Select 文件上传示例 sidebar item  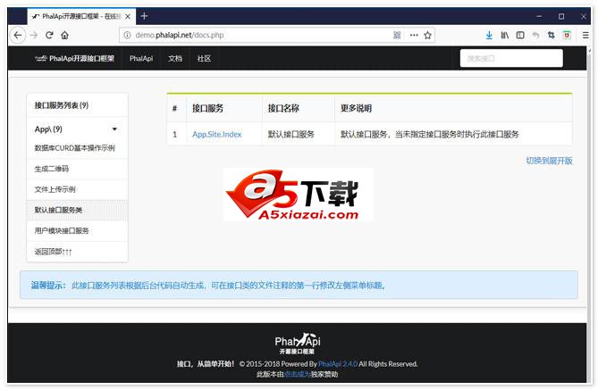78,189
